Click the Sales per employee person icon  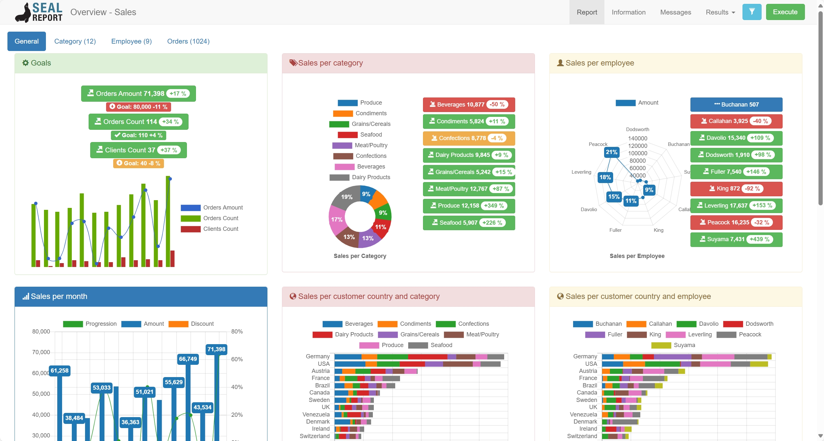[560, 63]
